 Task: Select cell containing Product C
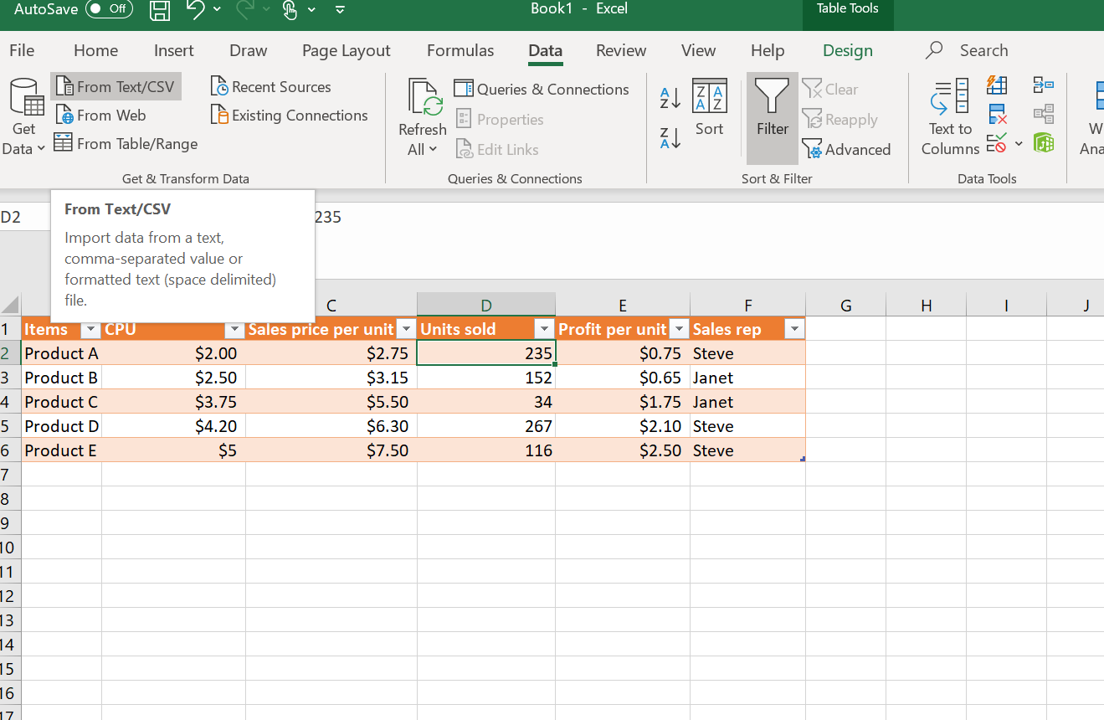pos(60,402)
